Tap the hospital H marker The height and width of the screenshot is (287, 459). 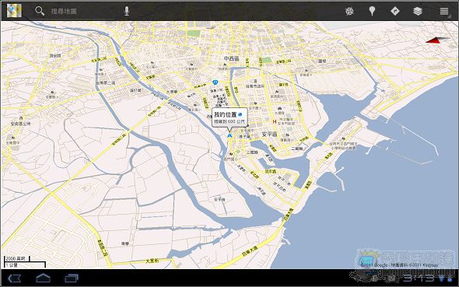click(275, 121)
